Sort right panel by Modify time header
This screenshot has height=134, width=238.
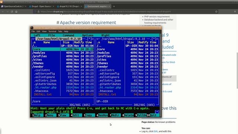147,42
